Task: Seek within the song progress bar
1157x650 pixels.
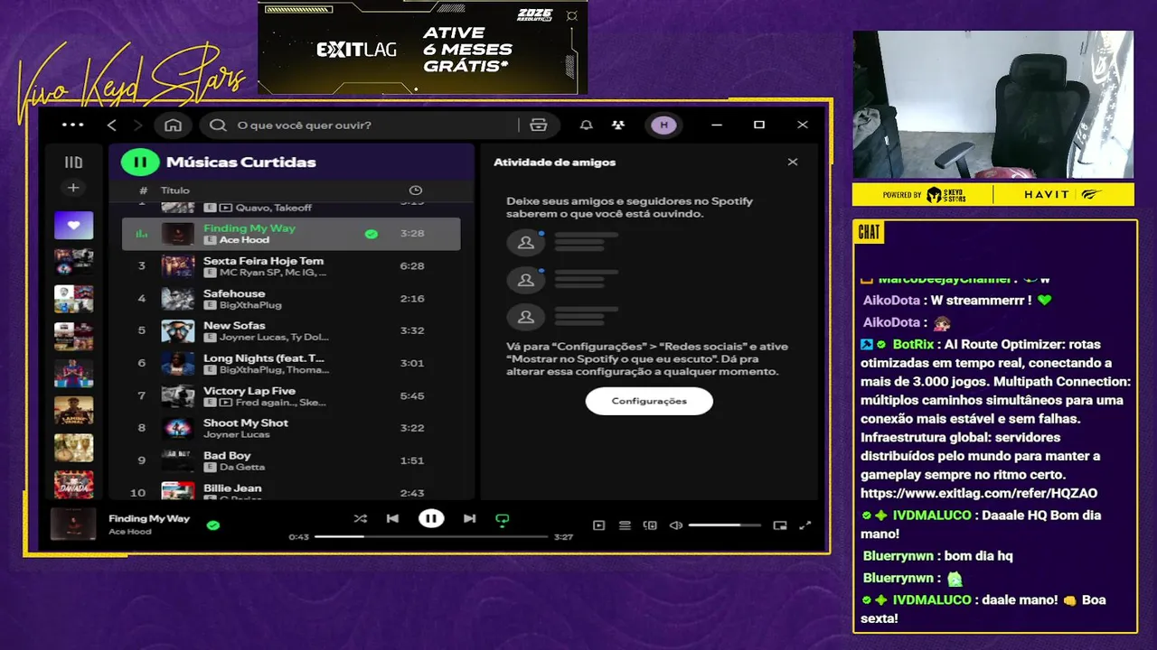Action: click(x=431, y=536)
